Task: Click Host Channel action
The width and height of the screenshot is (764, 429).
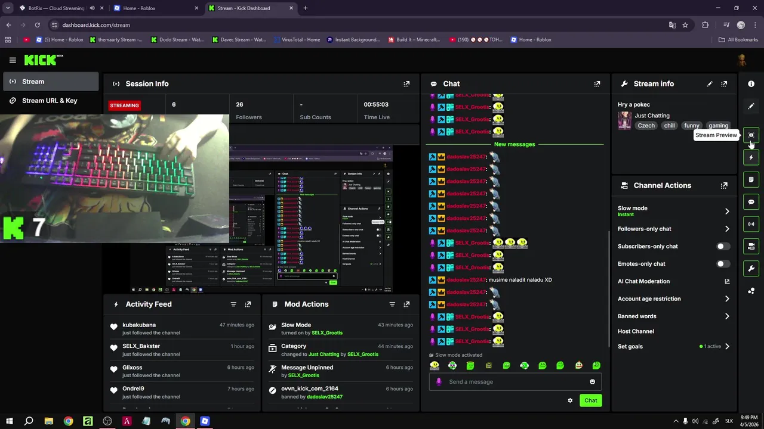Action: (636, 331)
